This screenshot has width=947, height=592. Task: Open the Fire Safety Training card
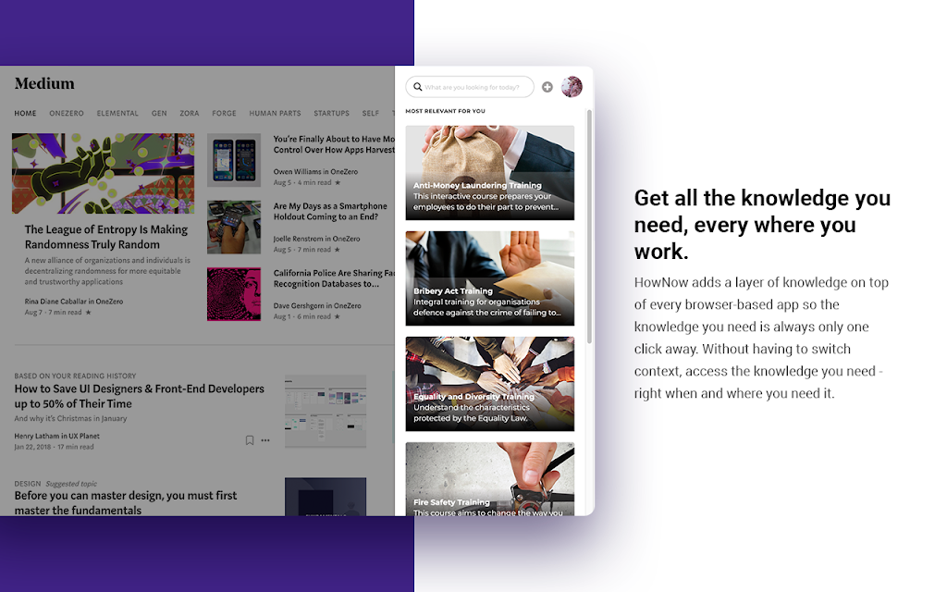pos(490,479)
